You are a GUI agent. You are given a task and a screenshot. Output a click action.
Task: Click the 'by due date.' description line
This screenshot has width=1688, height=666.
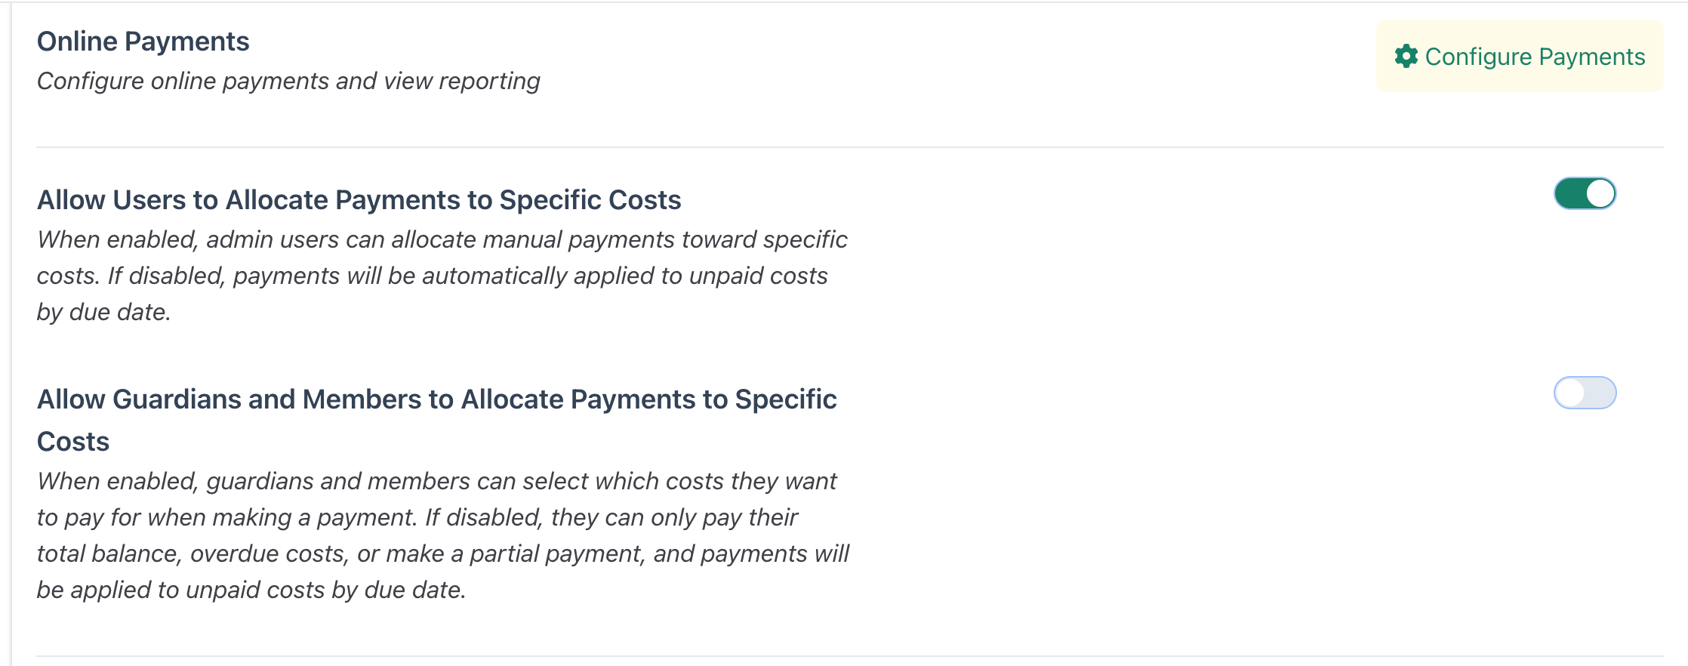pos(103,312)
